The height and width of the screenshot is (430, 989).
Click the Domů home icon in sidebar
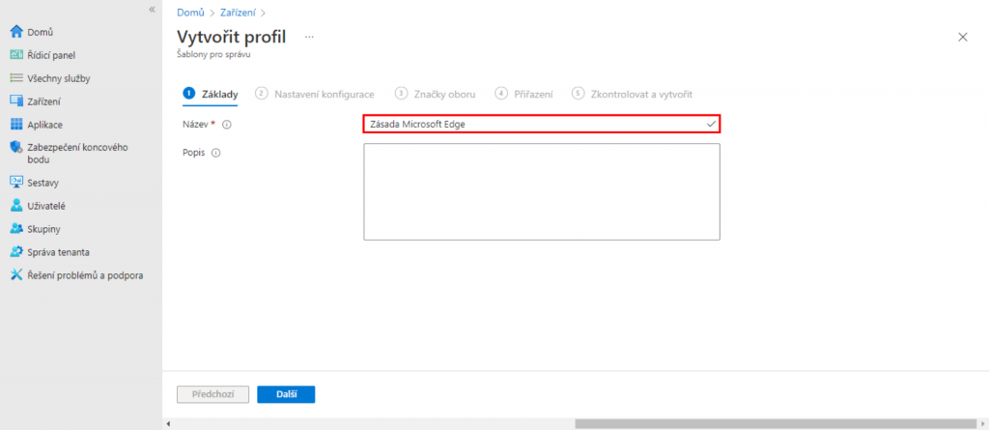pos(15,32)
